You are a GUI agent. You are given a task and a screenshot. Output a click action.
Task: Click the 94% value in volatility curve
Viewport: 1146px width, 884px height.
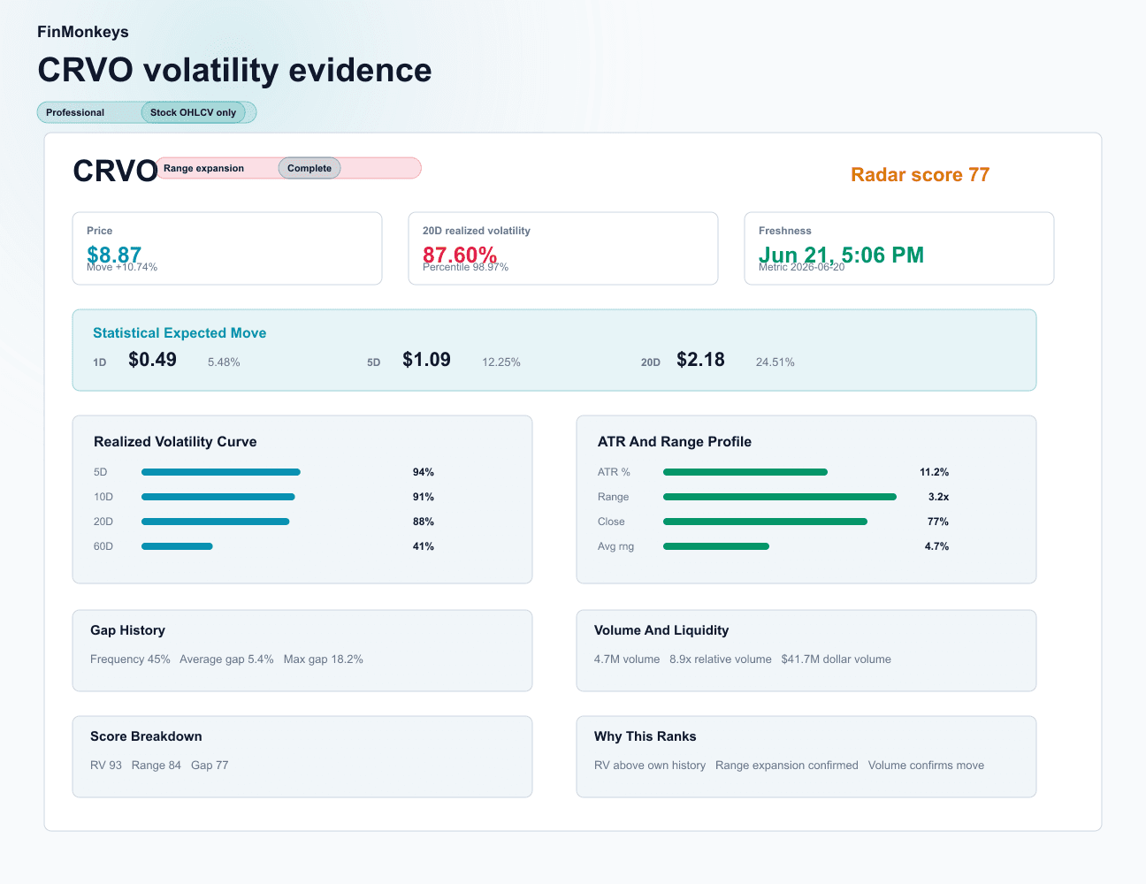click(424, 472)
